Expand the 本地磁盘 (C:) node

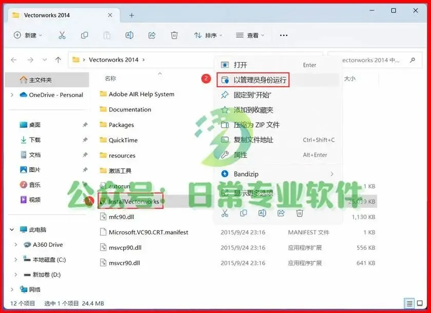16,260
